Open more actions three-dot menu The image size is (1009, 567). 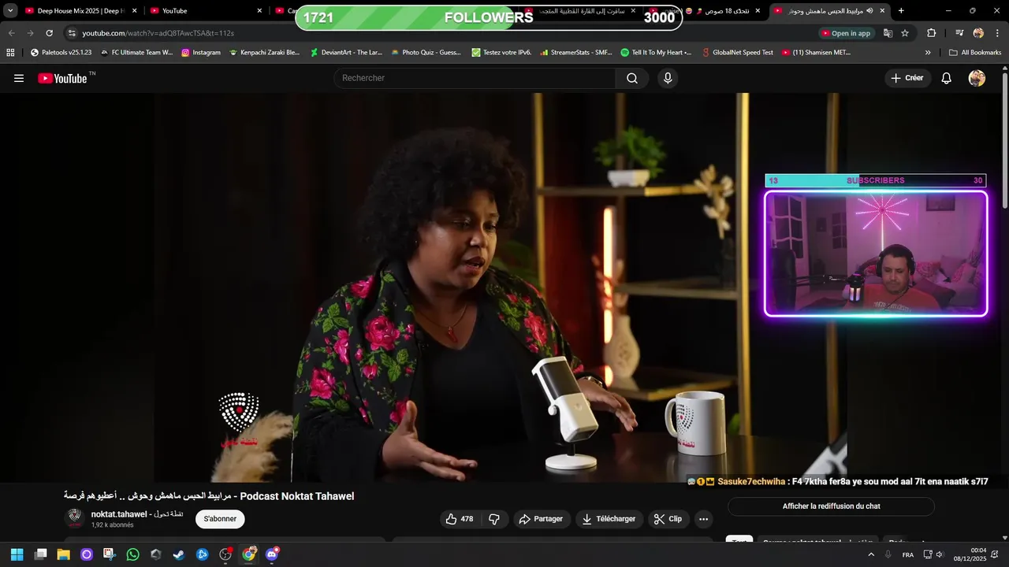tap(703, 519)
